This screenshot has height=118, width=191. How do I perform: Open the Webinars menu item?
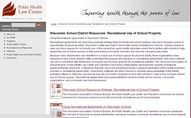[x=11, y=51]
